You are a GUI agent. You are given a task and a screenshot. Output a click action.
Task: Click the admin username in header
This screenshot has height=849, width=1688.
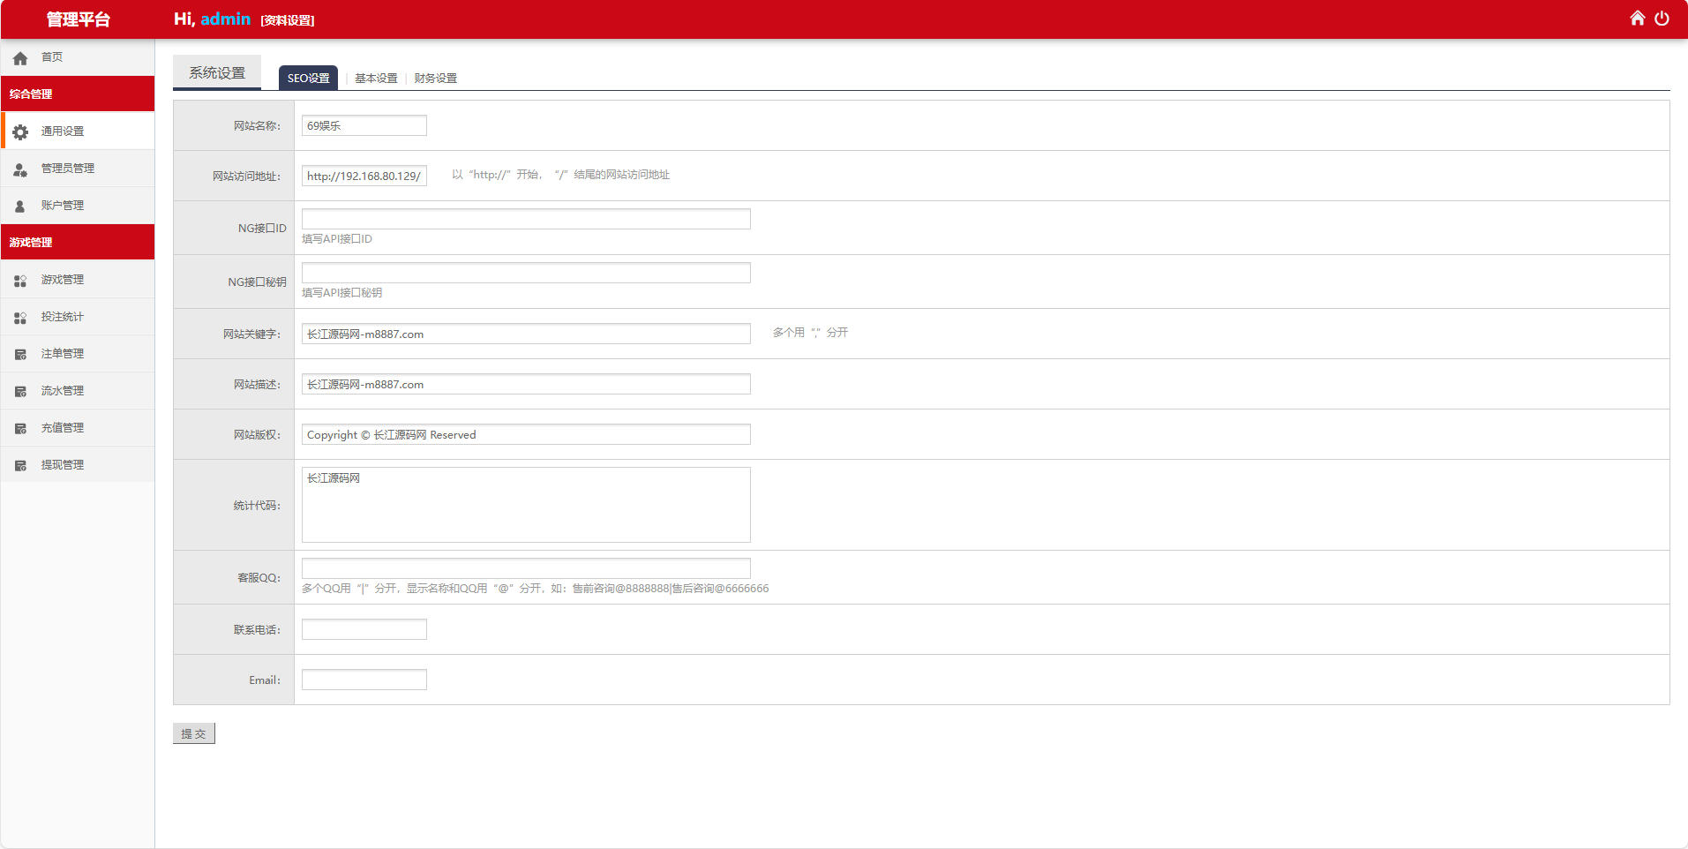(226, 19)
